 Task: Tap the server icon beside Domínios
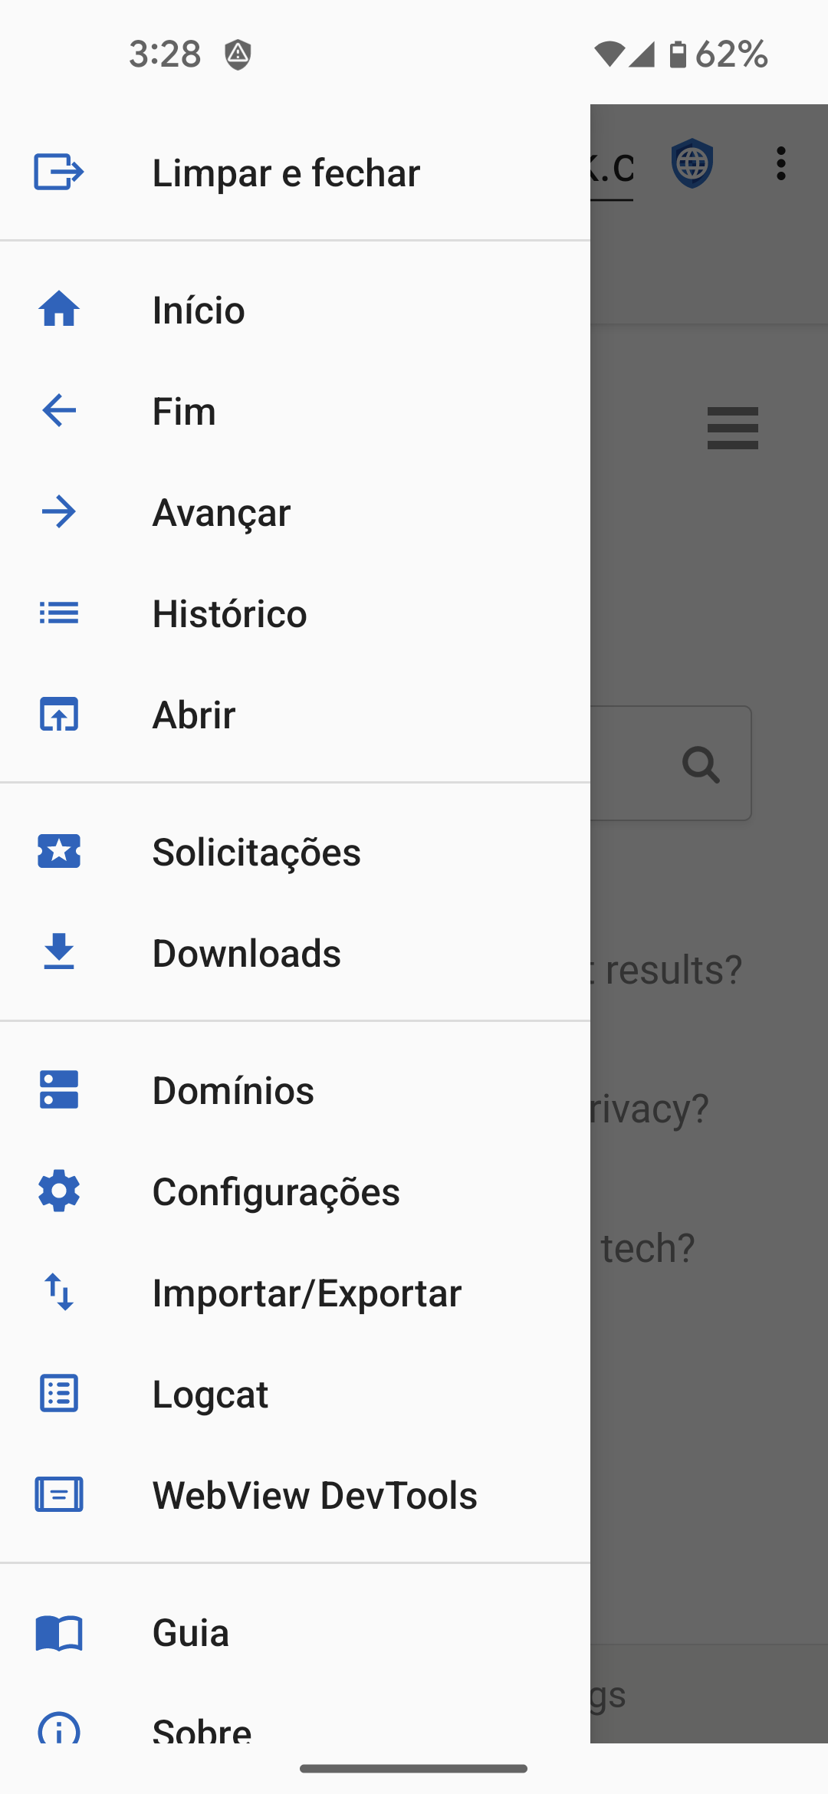58,1090
